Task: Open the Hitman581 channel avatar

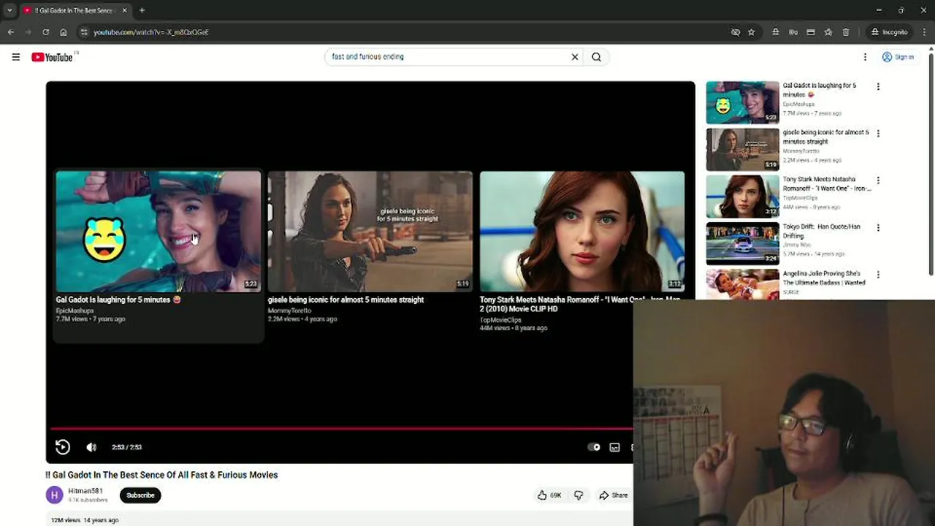Action: [54, 495]
